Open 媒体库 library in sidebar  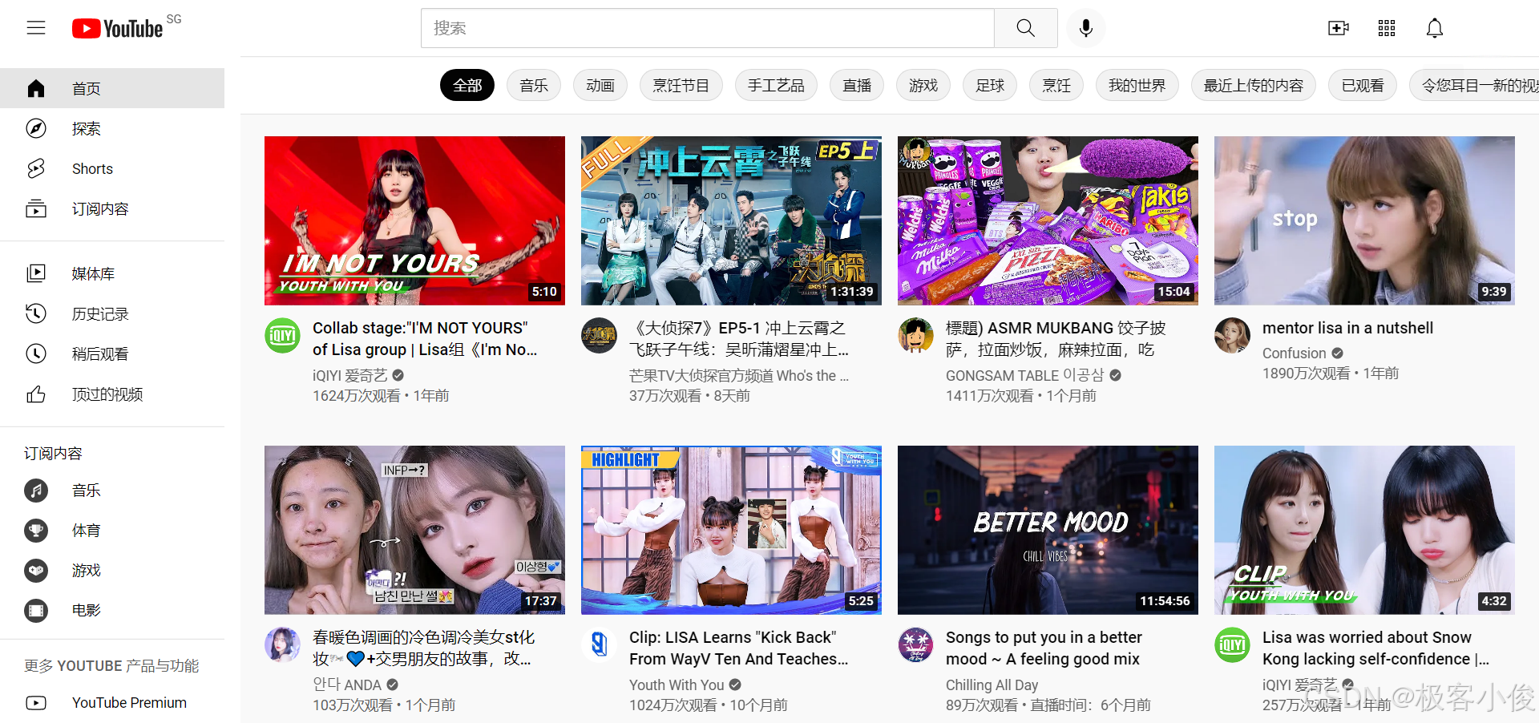(112, 273)
